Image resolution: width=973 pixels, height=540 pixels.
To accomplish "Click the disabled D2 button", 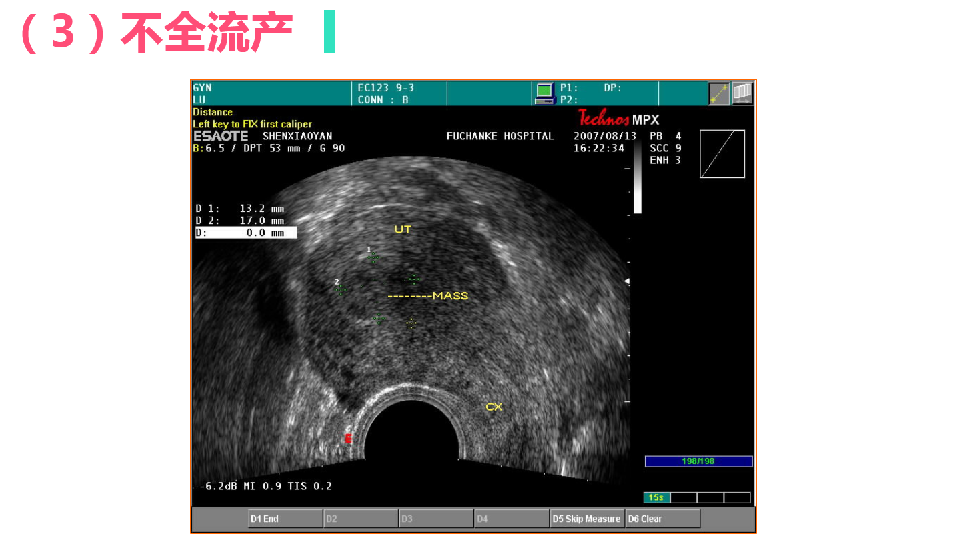I will point(361,519).
